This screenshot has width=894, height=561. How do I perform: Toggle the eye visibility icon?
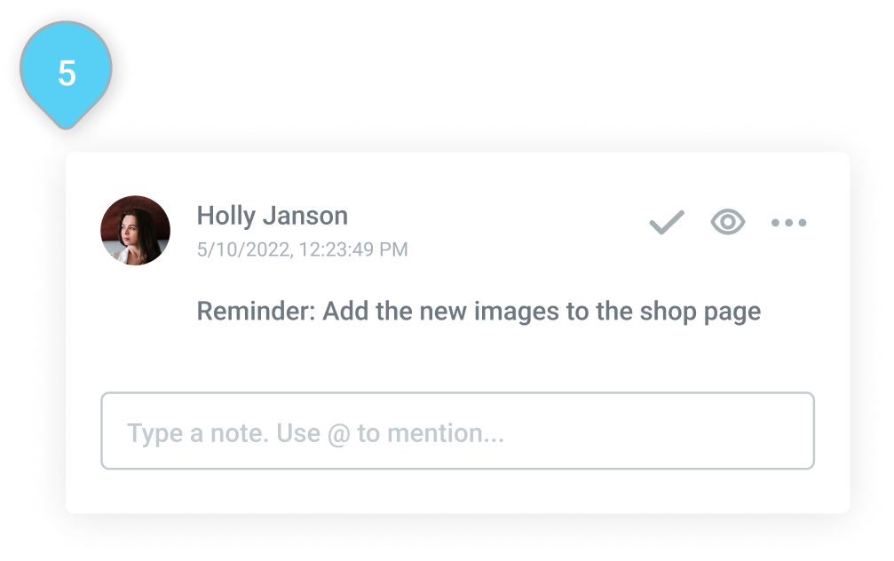pos(727,222)
